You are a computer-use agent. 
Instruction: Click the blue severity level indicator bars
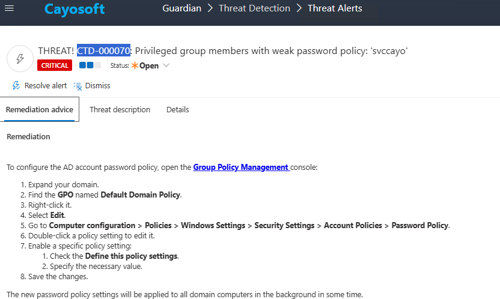tap(90, 65)
